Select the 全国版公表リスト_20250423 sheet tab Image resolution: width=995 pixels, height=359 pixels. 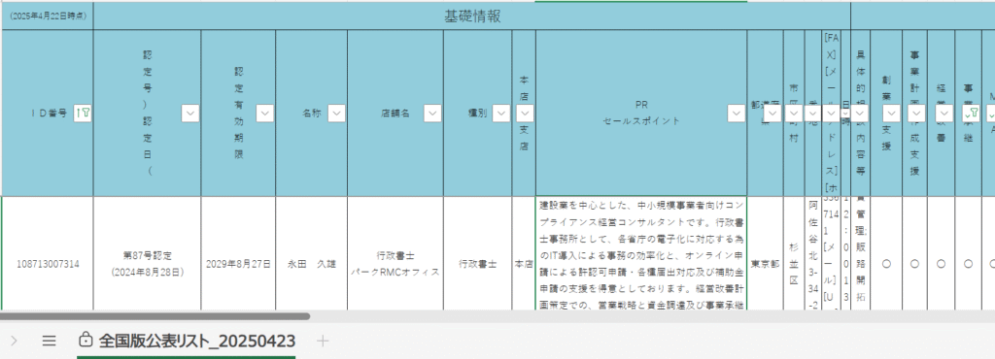coord(187,342)
